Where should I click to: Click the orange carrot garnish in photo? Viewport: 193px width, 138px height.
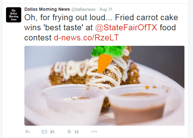pyautogui.click(x=105, y=63)
